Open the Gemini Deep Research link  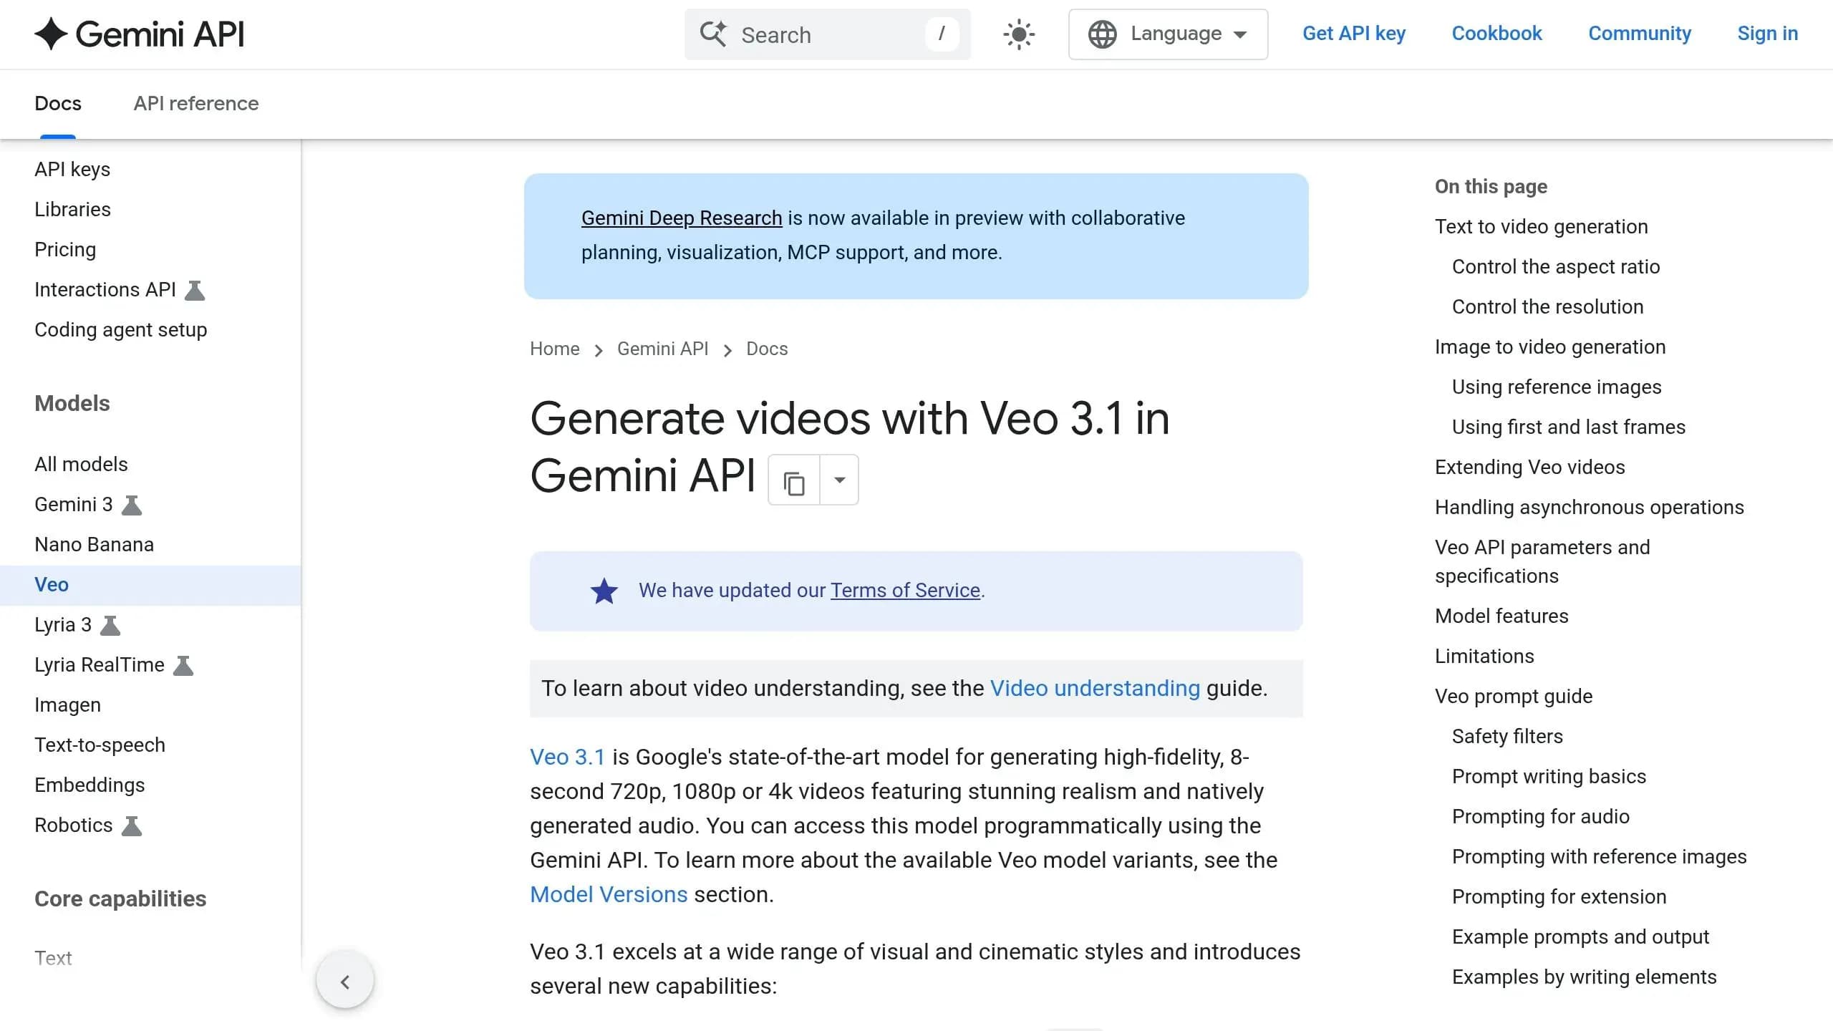682,218
